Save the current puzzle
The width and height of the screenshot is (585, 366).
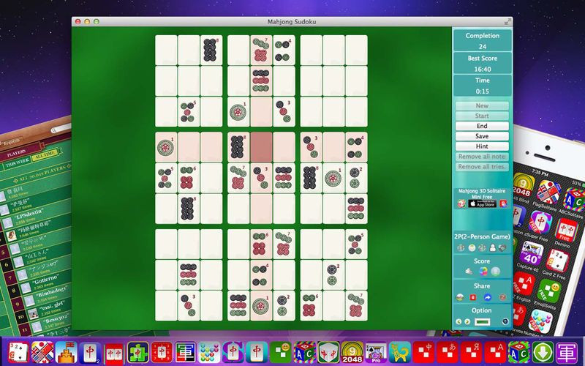click(x=482, y=136)
